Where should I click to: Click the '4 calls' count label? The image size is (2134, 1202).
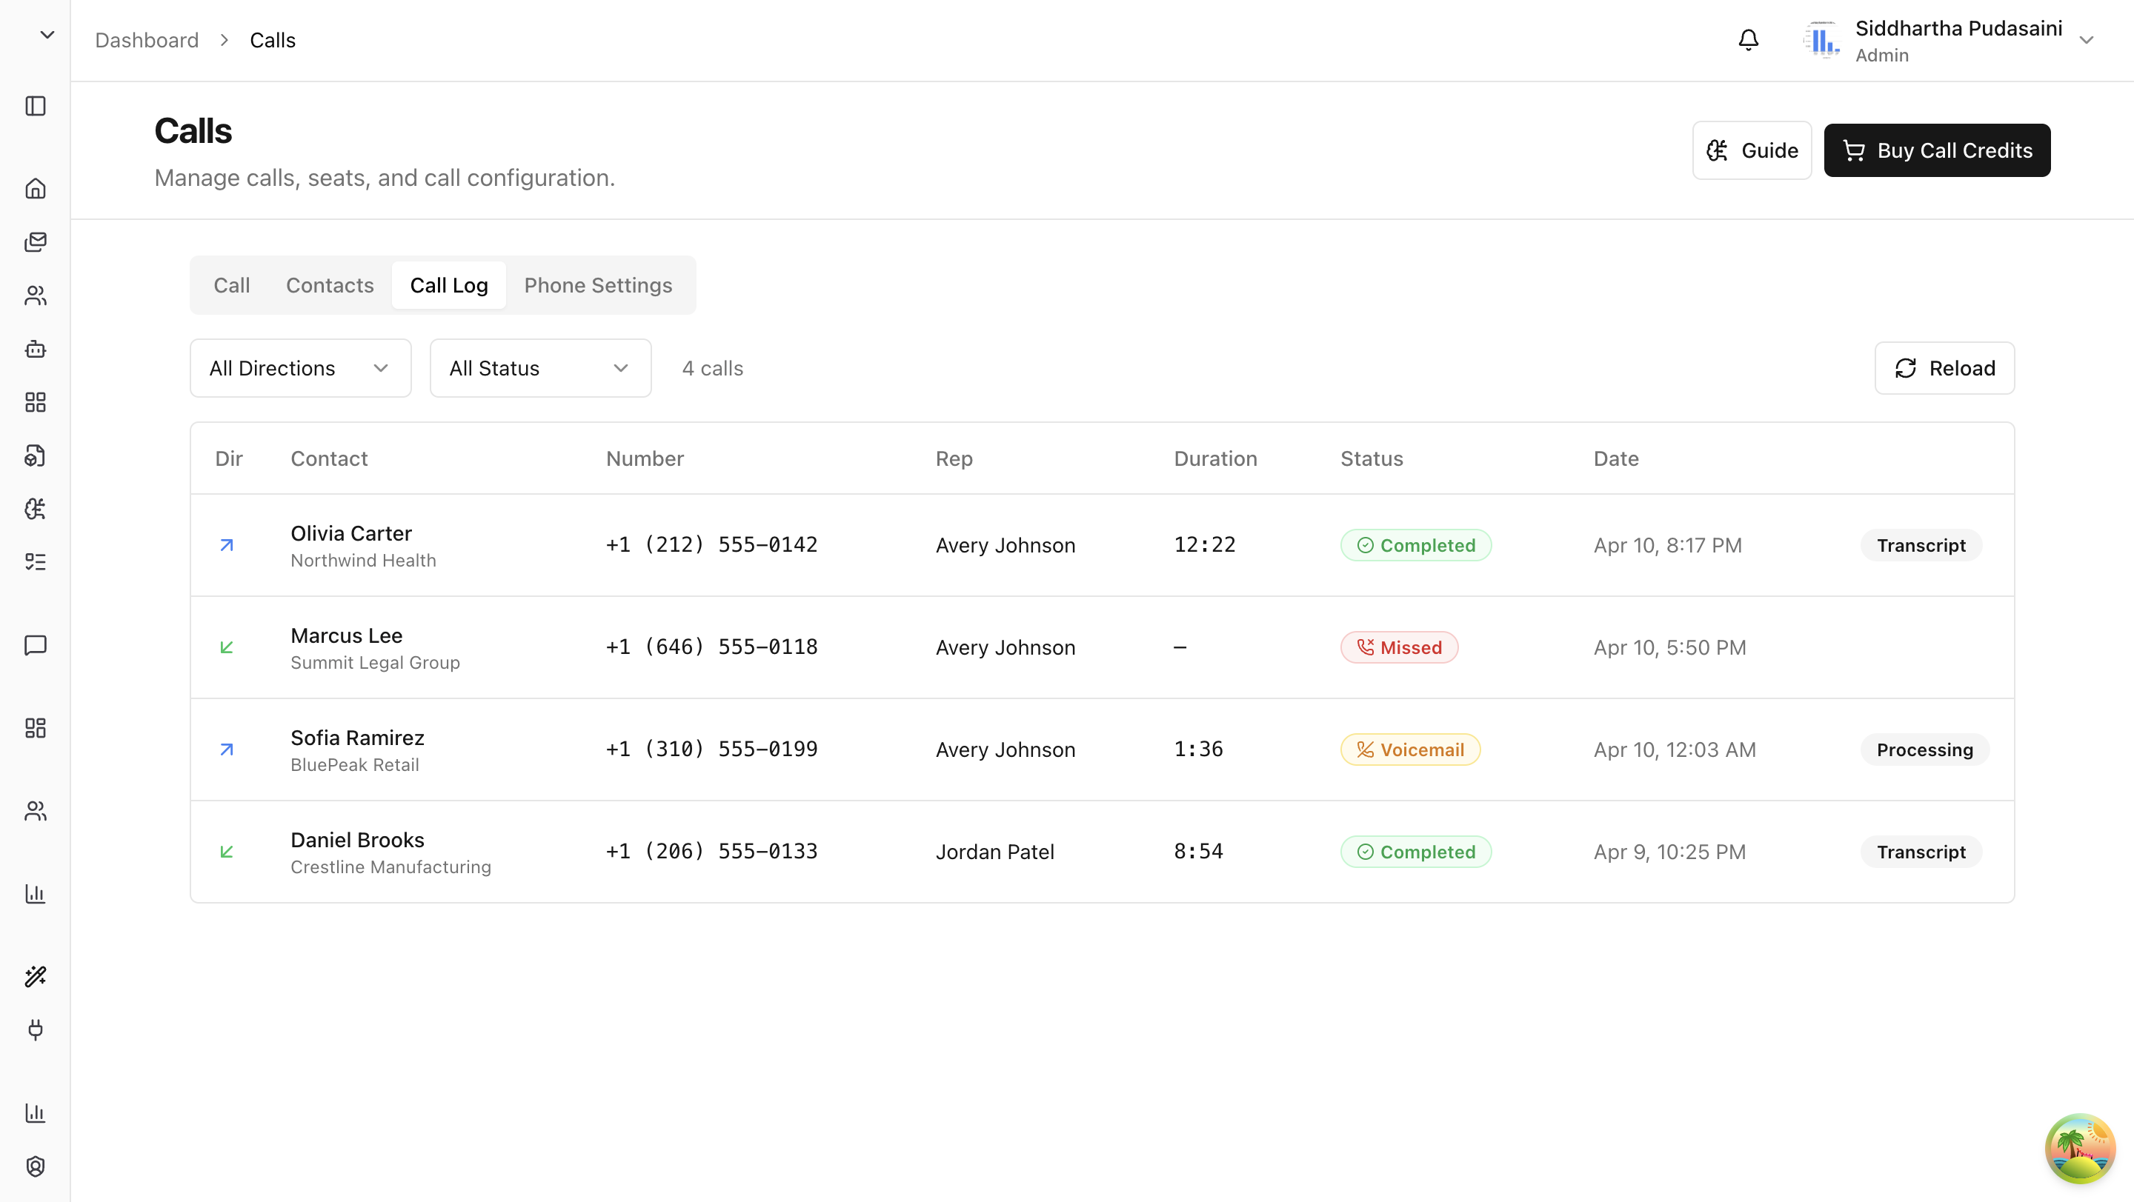click(x=712, y=368)
